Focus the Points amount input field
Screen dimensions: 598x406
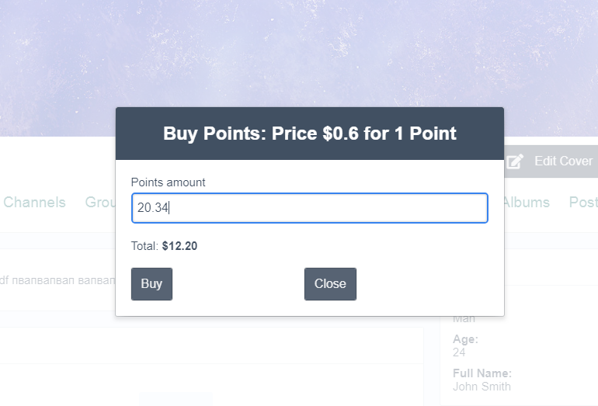click(309, 208)
